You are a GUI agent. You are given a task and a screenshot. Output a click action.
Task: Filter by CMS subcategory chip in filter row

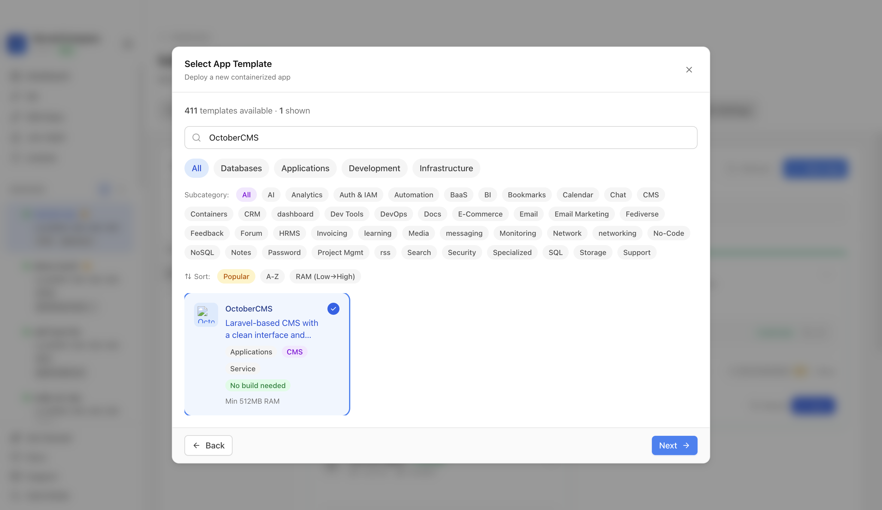651,195
